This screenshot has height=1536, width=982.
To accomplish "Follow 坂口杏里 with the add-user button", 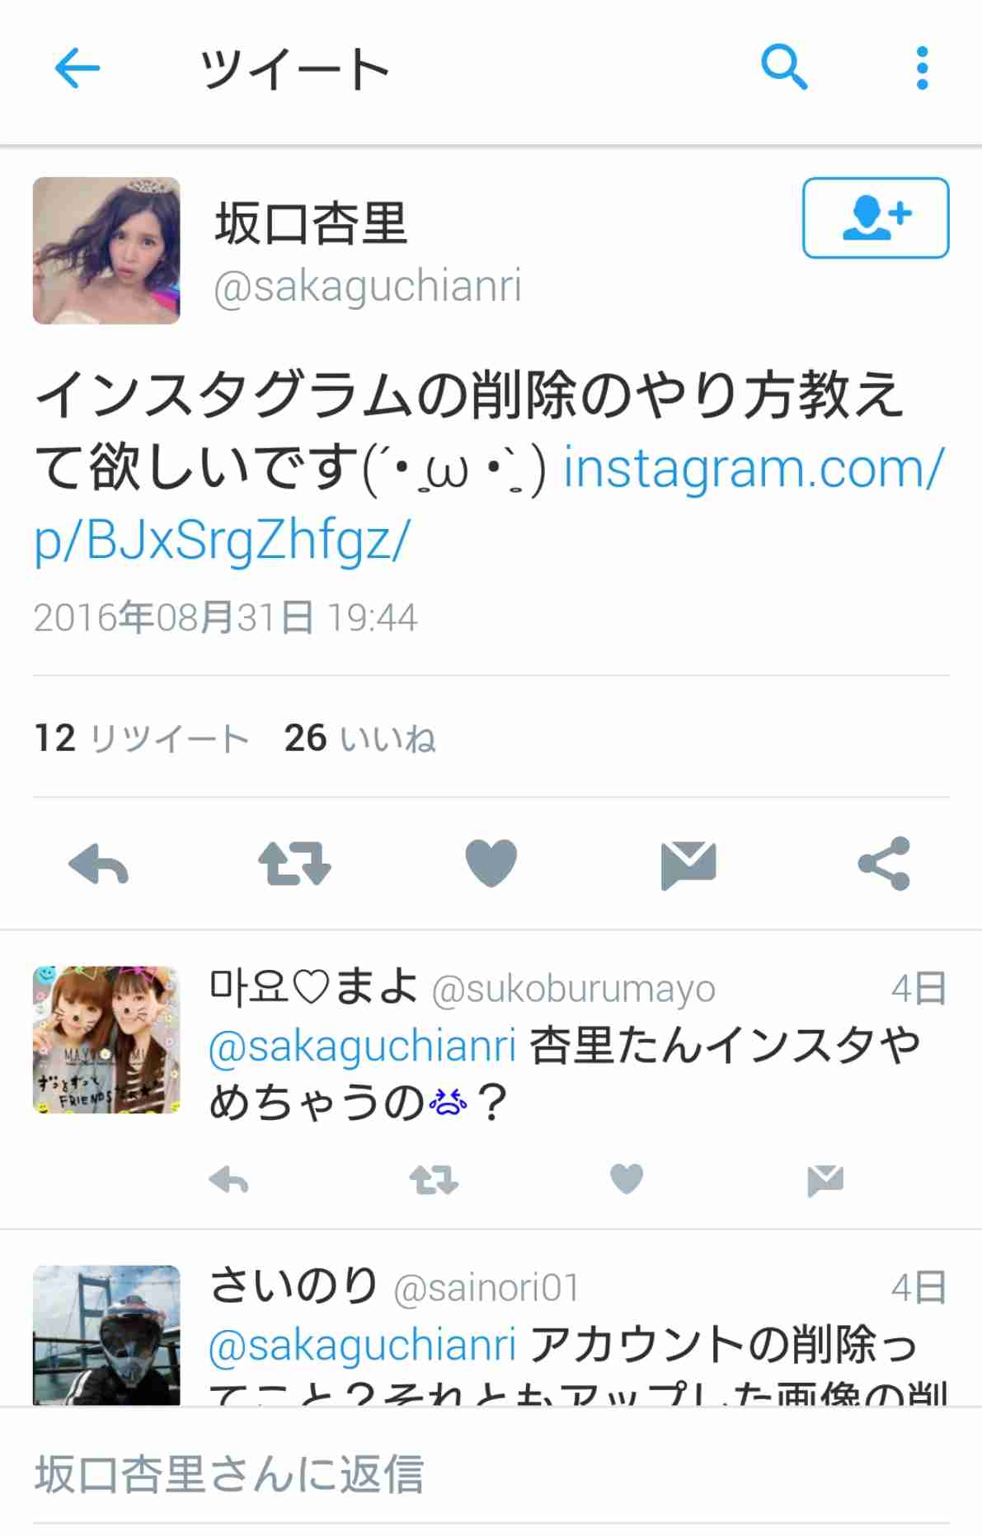I will 876,218.
